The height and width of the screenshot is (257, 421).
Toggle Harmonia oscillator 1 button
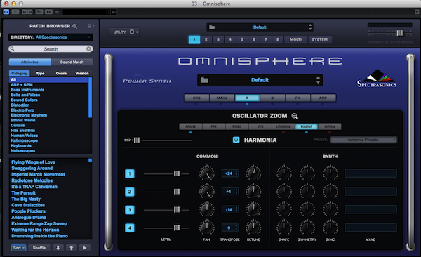pyautogui.click(x=130, y=173)
